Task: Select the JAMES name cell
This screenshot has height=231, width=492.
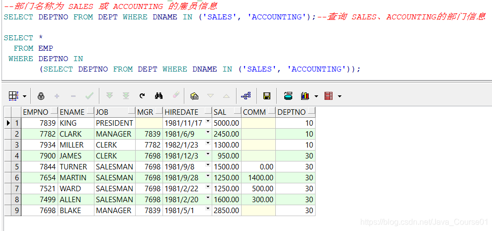Action: (76, 155)
